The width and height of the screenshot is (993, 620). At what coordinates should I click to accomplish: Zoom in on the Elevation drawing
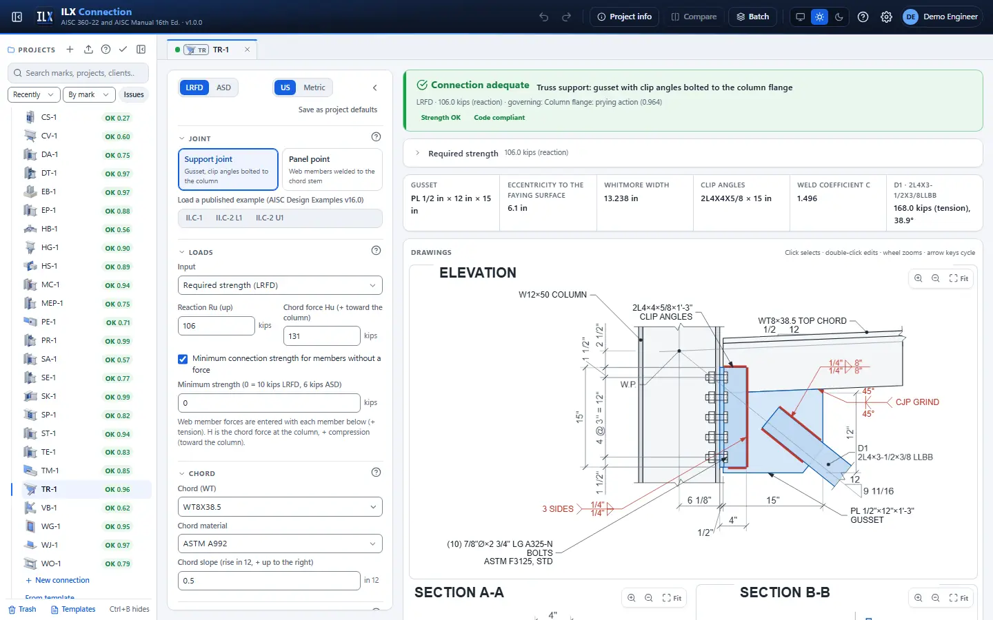(x=918, y=278)
